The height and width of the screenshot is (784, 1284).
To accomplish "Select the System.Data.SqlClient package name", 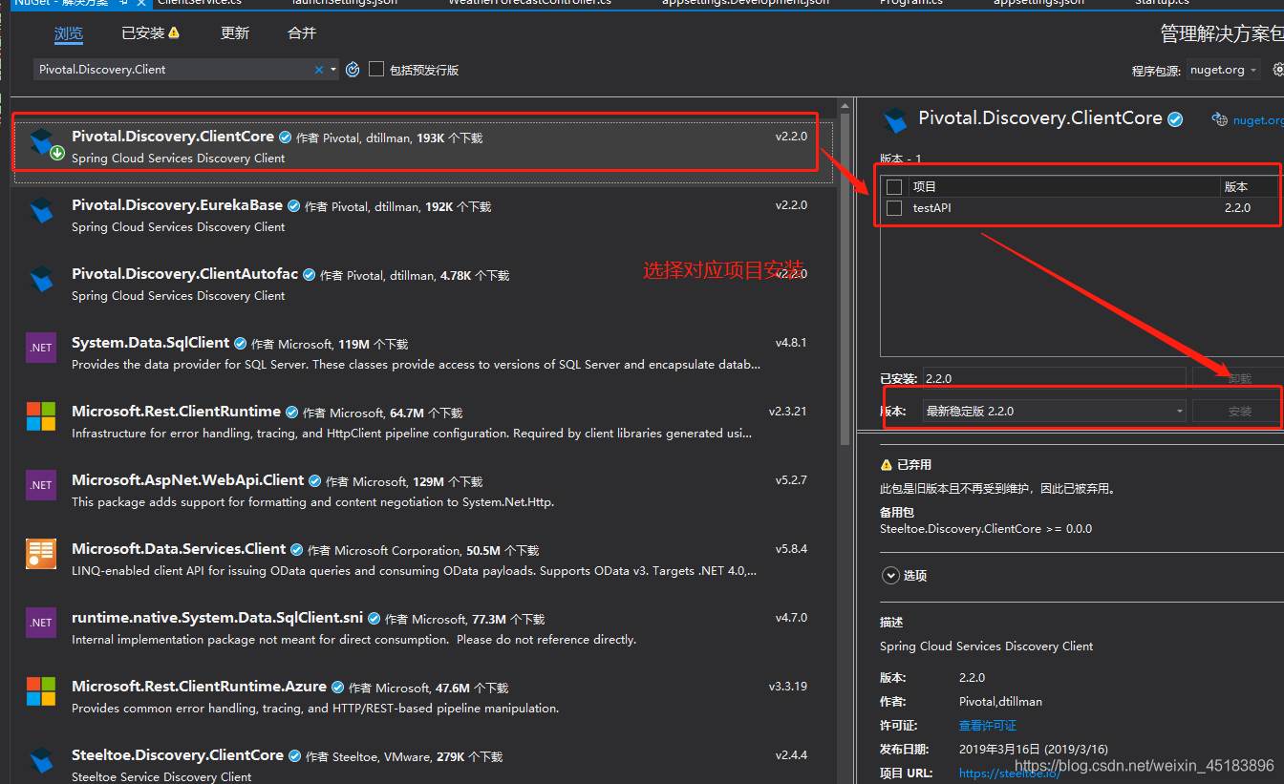I will point(150,343).
